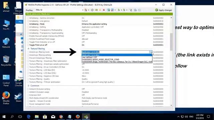Pick the 0x00000000 Rage, Wolfenstein entry
This screenshot has height=120, width=214.
click(x=117, y=62)
